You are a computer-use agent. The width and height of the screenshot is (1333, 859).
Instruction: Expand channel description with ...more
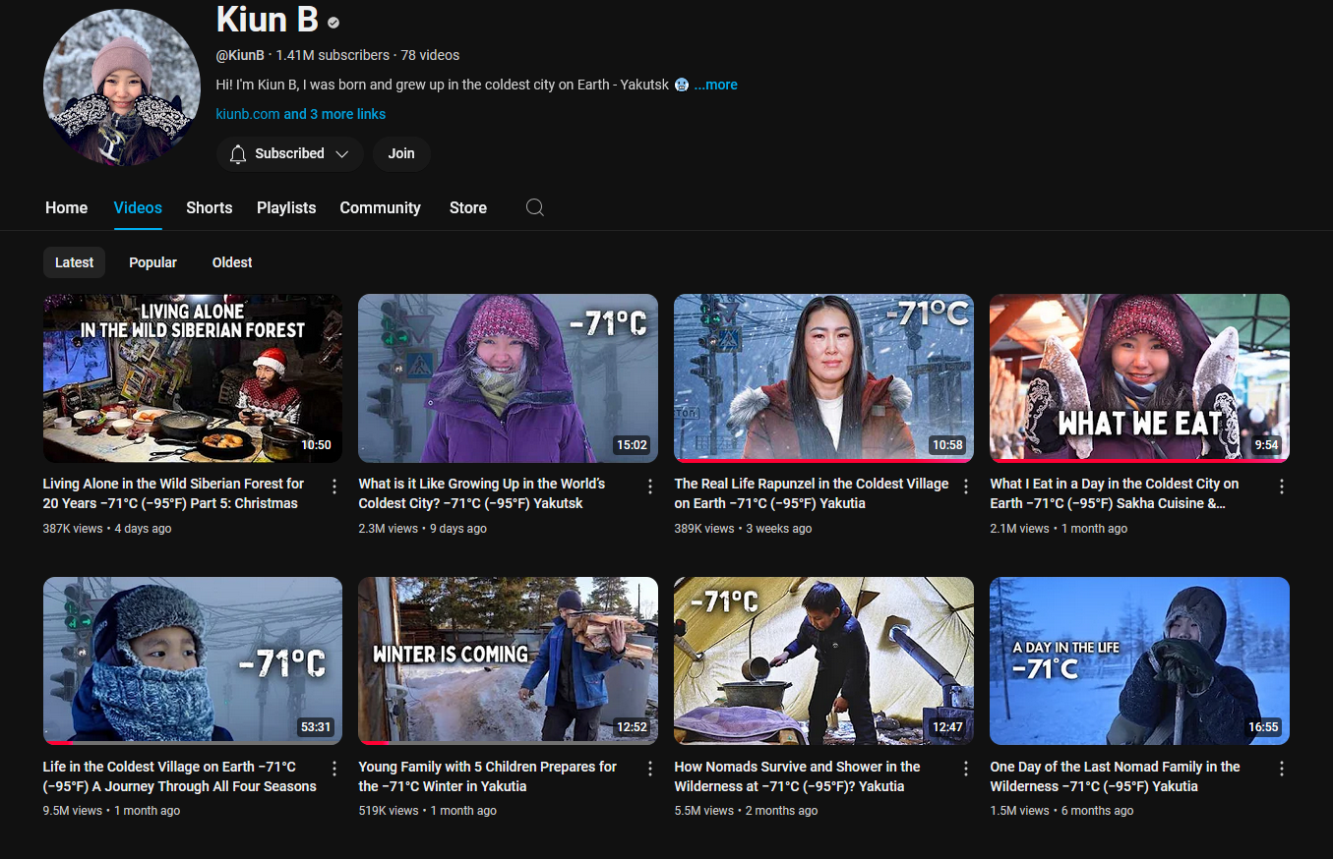tap(715, 85)
